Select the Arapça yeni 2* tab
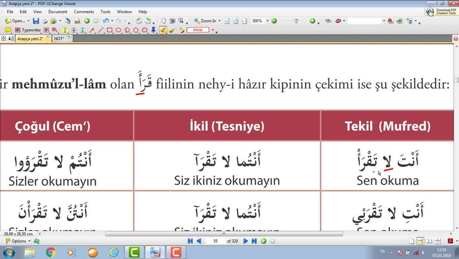This screenshot has width=459, height=259. [30, 39]
